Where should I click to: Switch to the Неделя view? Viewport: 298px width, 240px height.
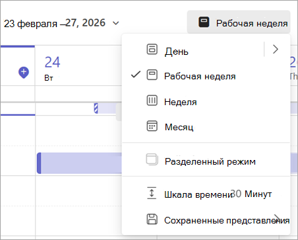[x=206, y=101]
